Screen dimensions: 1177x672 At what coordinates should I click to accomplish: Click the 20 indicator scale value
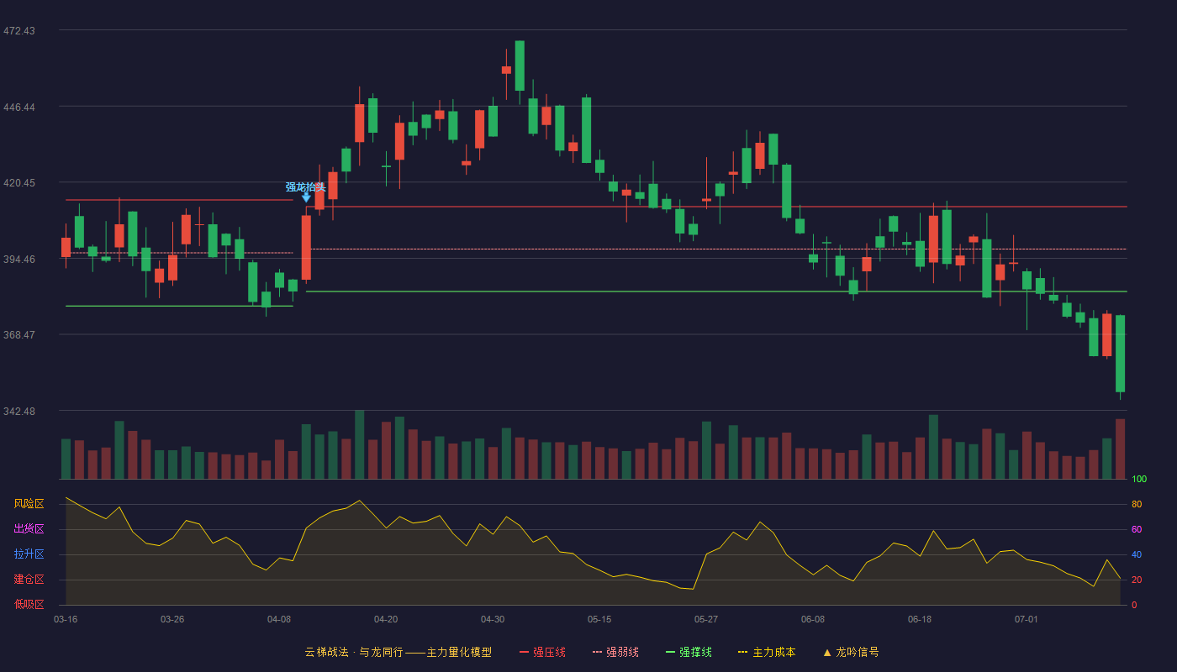[1137, 580]
